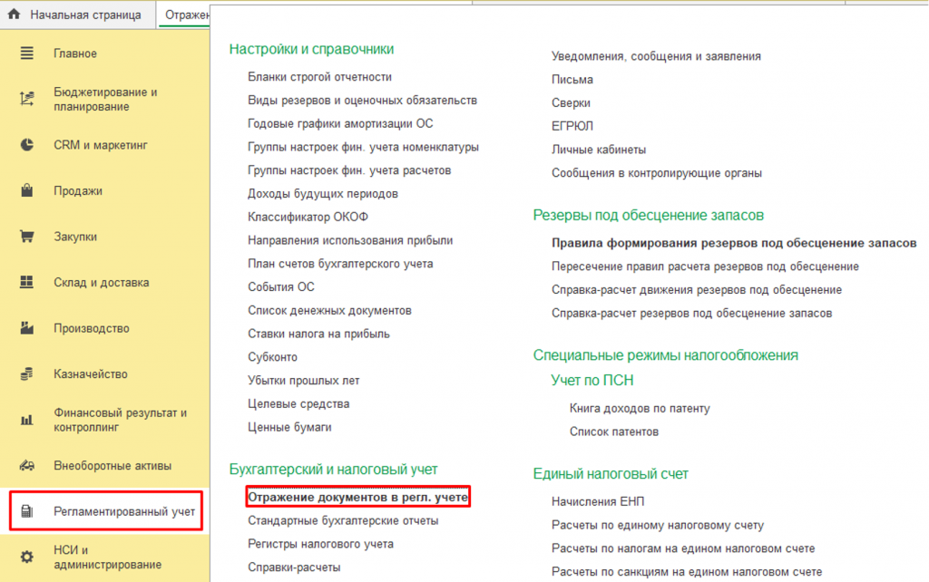
Task: Click the ЕГРЮЛ link
Action: click(x=572, y=126)
